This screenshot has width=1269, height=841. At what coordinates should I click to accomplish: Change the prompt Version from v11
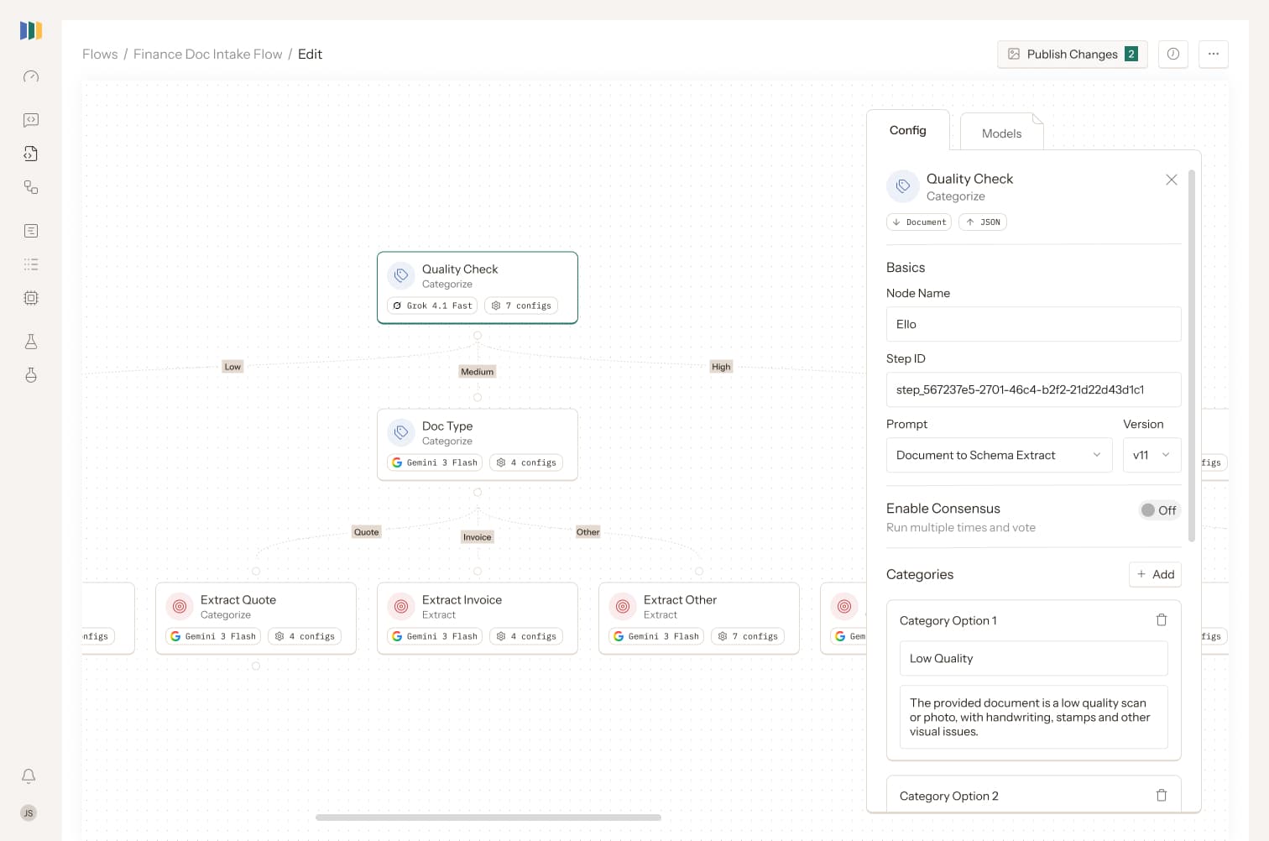point(1151,455)
